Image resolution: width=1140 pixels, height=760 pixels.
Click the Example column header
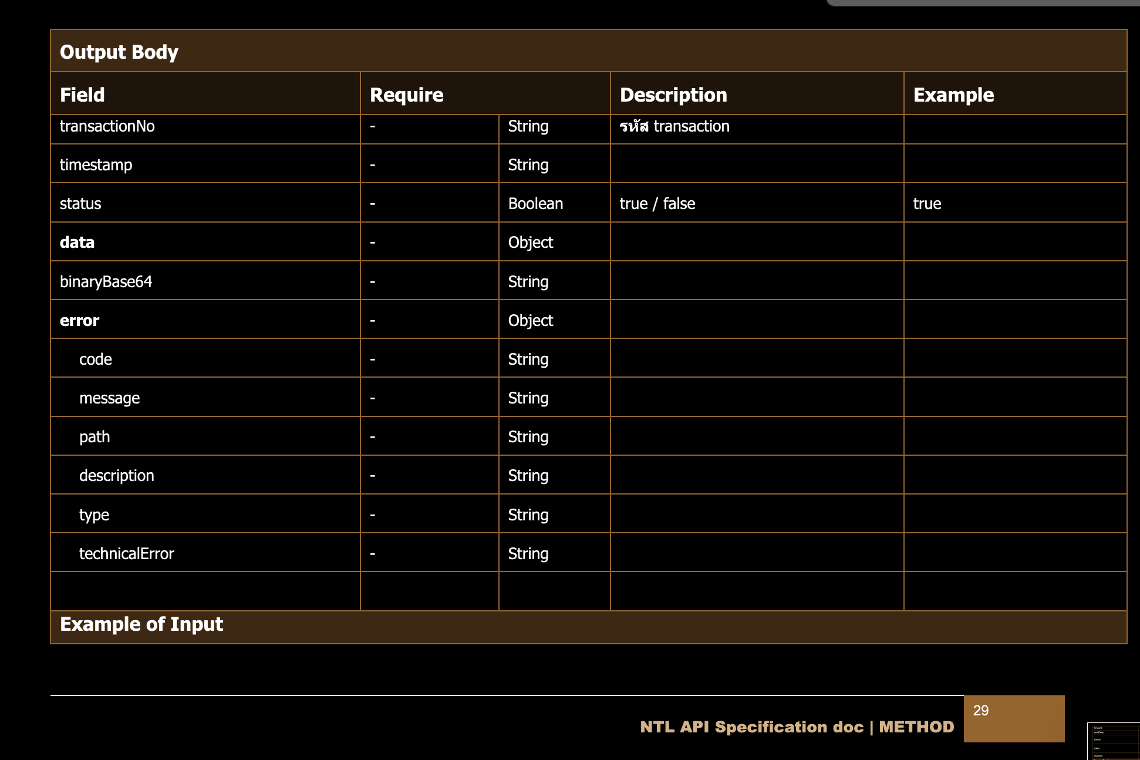(x=953, y=95)
